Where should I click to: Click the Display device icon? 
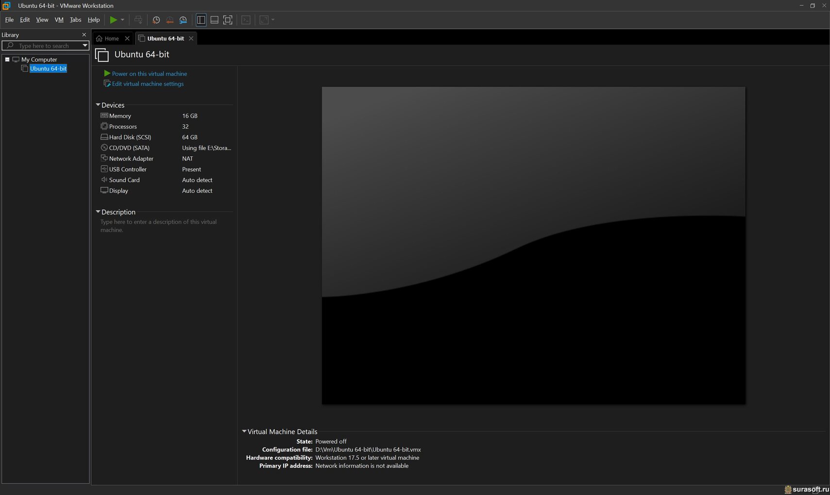(x=104, y=190)
